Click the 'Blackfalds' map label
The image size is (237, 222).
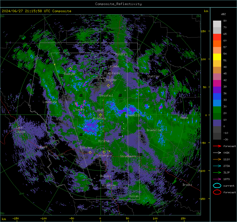pyautogui.click(x=112, y=73)
